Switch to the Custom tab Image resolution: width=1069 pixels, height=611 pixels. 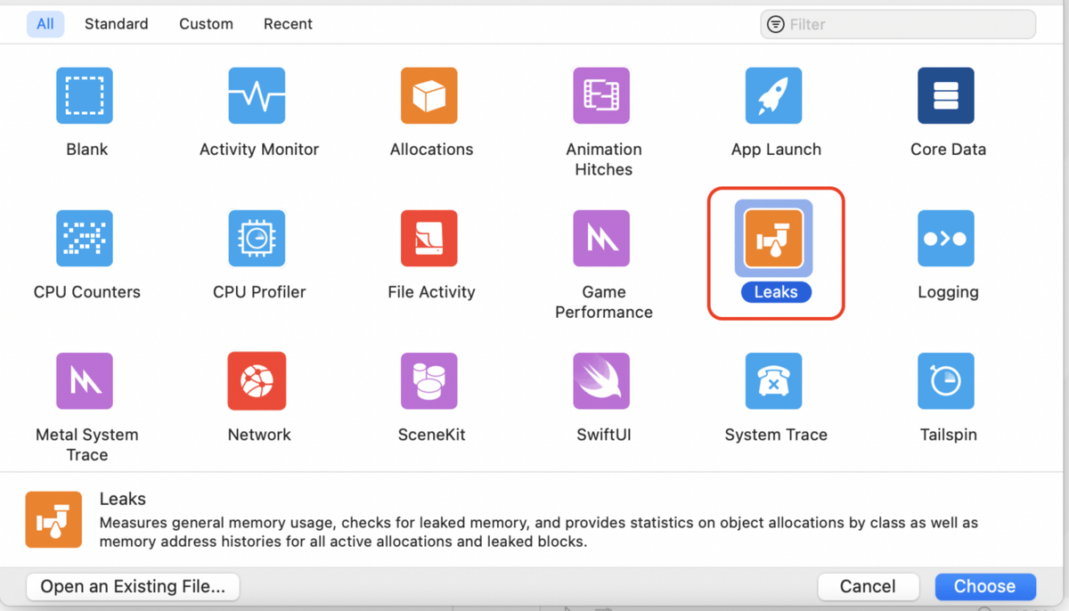[x=206, y=24]
